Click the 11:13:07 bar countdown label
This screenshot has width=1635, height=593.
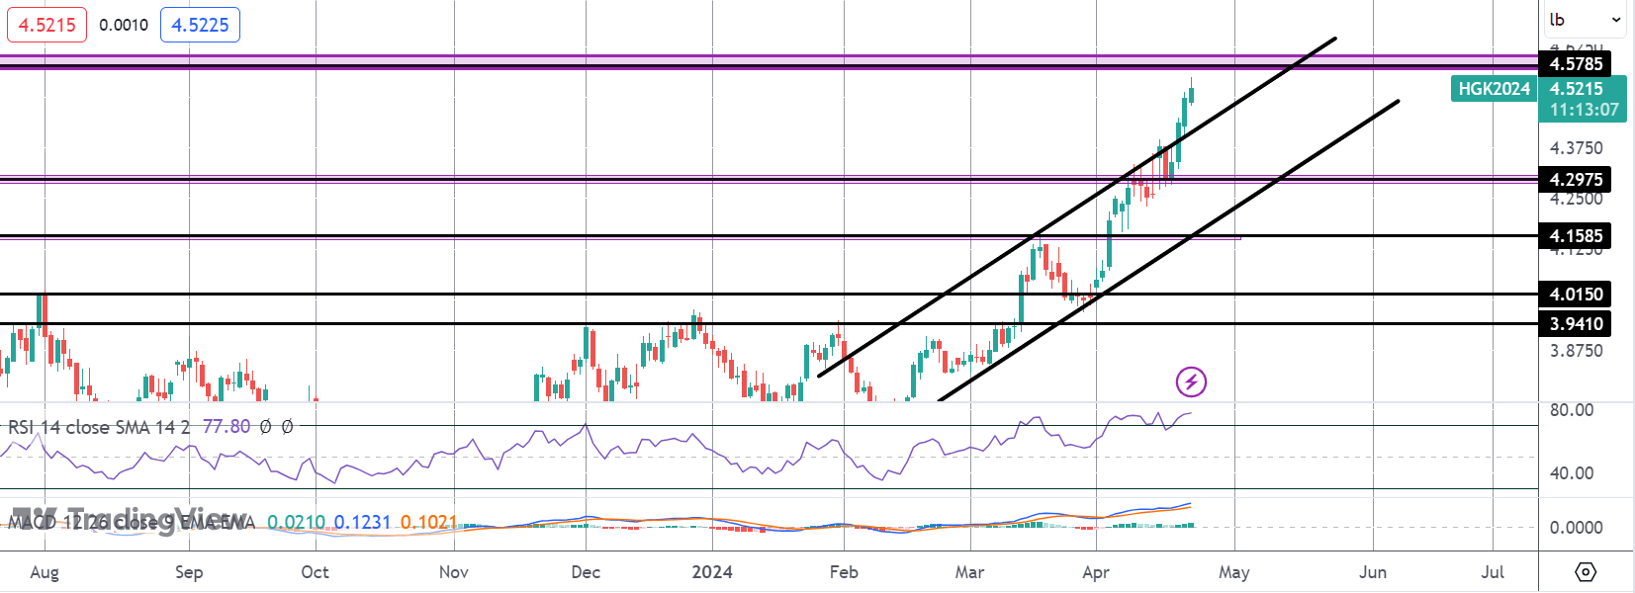(x=1584, y=110)
